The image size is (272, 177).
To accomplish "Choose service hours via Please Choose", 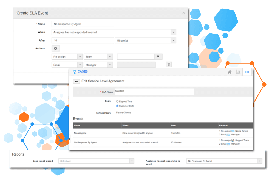I will [123, 112].
